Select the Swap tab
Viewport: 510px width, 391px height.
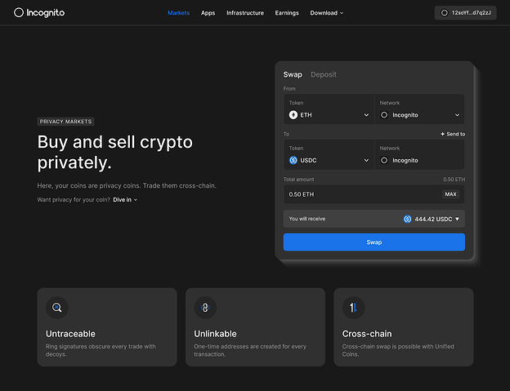point(293,74)
